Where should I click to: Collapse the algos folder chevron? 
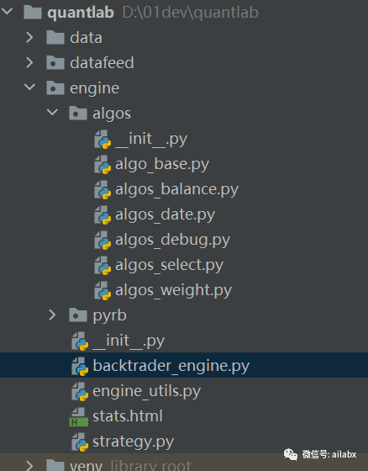click(52, 113)
